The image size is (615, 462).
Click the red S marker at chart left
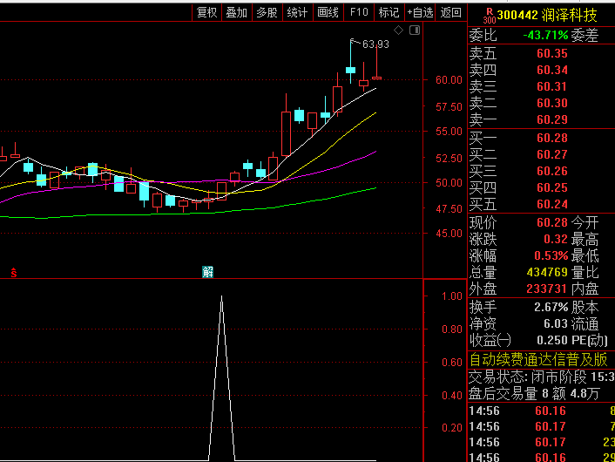pos(13,272)
